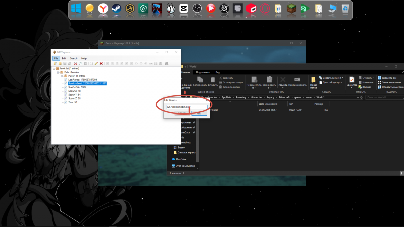Select the LastPlayed tree entry
Viewport: 404px width, 227px height.
click(82, 80)
